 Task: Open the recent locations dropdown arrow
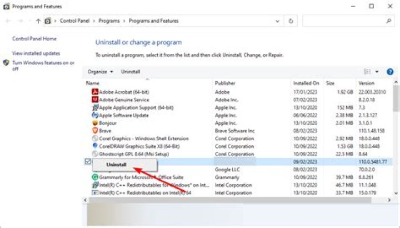click(29, 21)
